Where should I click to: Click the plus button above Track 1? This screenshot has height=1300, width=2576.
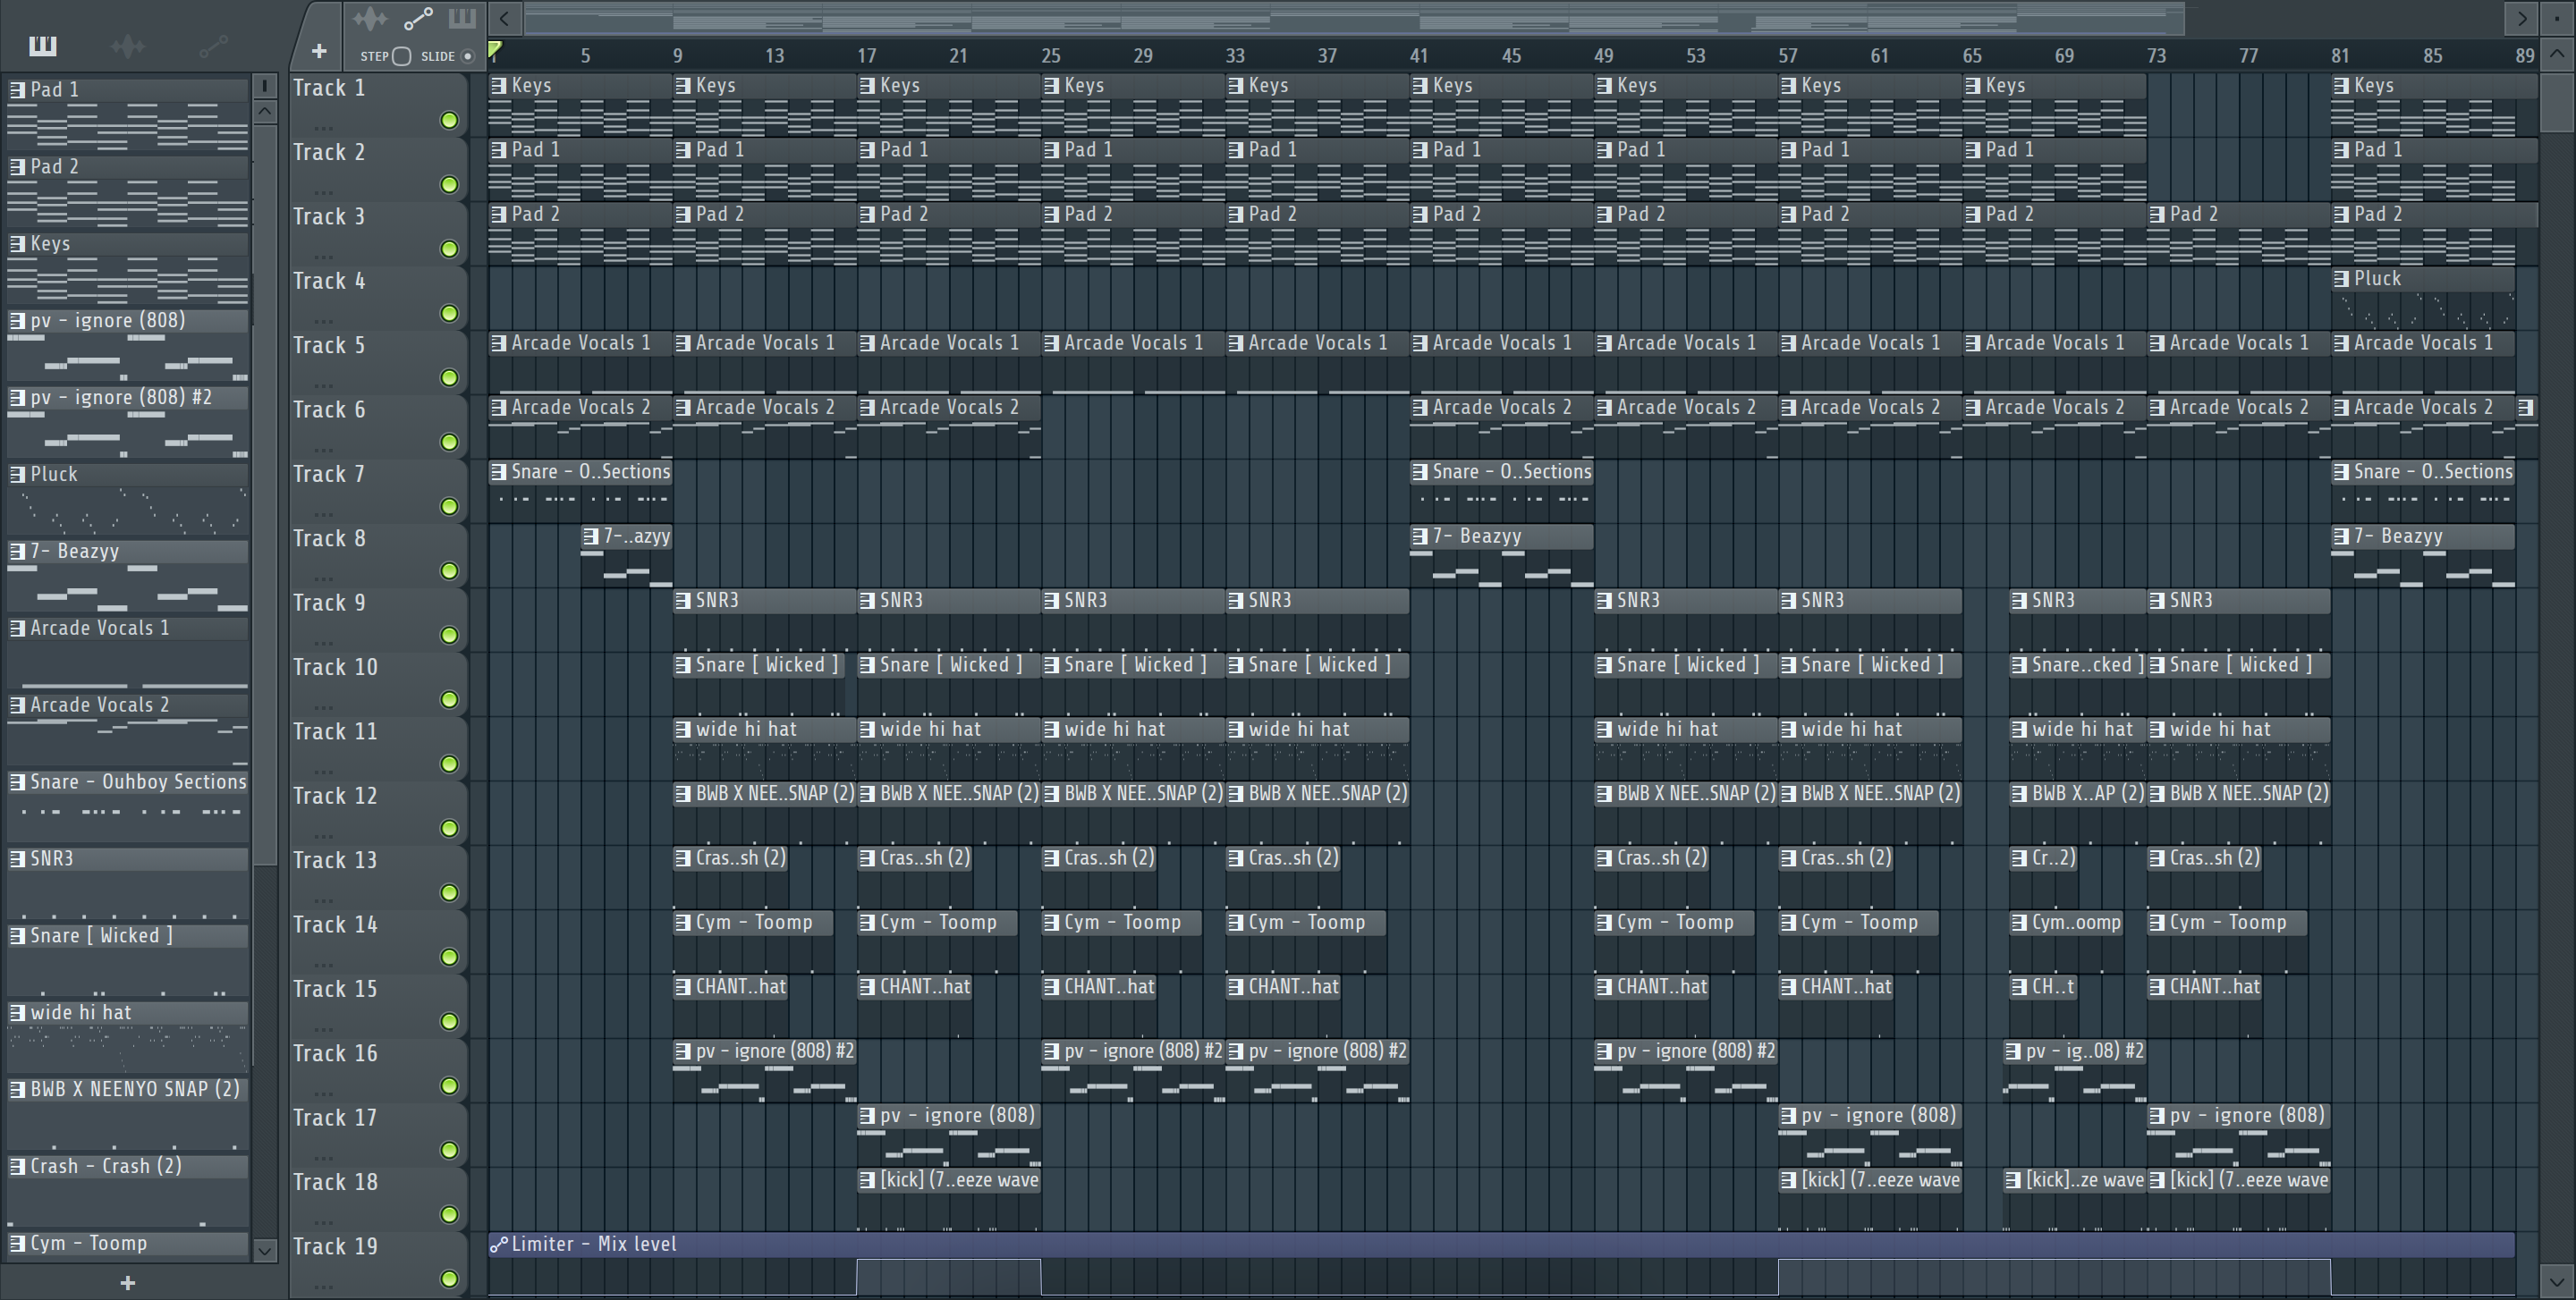tap(318, 51)
